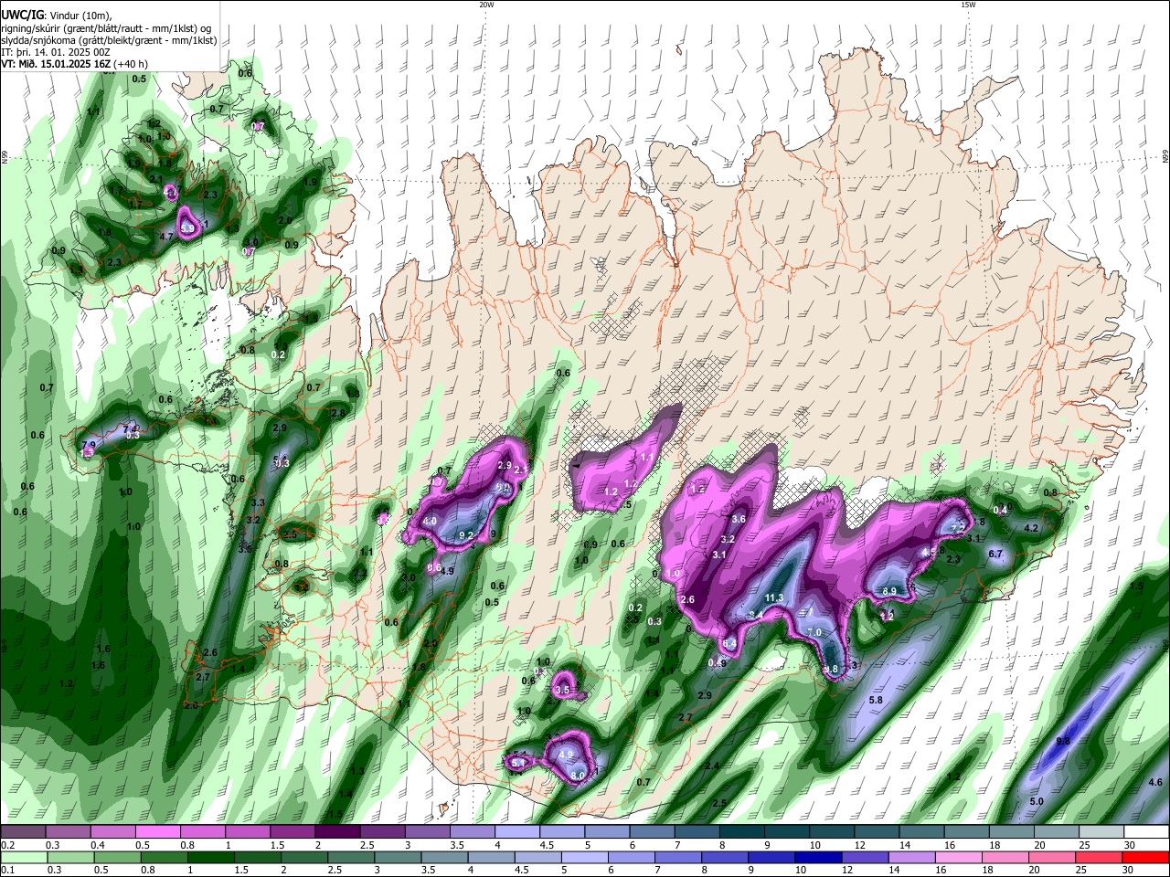Click the 20W longitude label
The height and width of the screenshot is (877, 1170).
click(486, 5)
